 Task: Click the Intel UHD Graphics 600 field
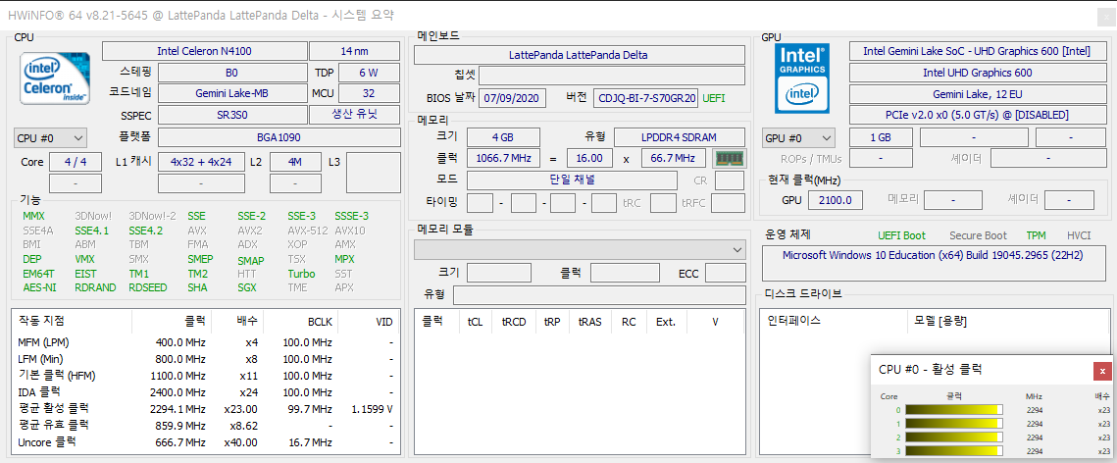[x=977, y=73]
